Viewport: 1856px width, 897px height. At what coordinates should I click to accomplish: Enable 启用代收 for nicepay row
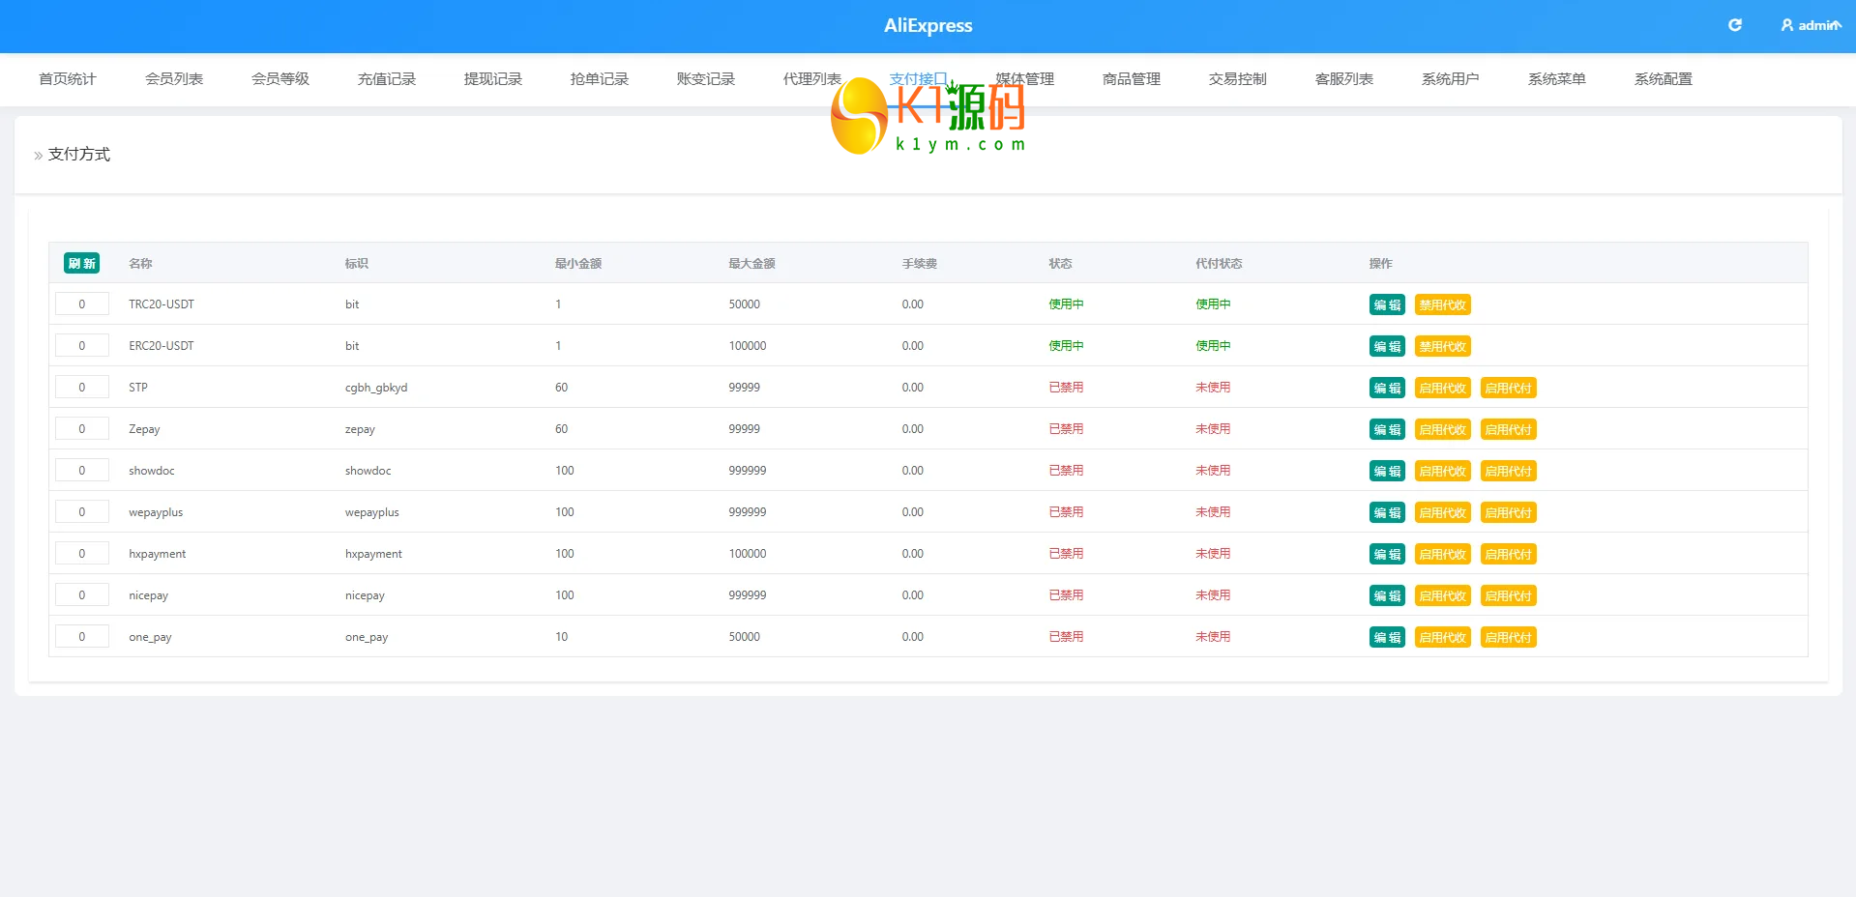coord(1442,595)
